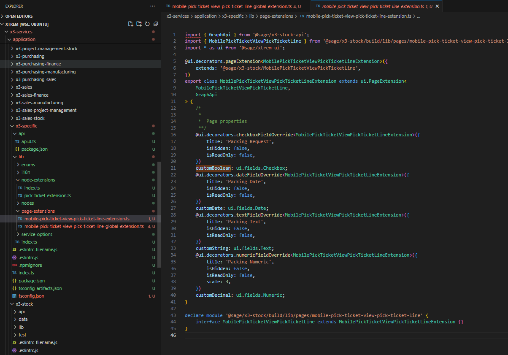Click the New Folder icon in Explorer header
This screenshot has width=508, height=355.
[x=139, y=24]
